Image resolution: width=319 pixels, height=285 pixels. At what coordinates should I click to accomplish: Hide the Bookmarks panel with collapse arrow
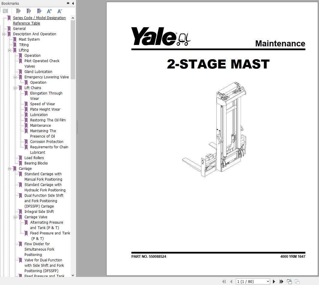click(73, 3)
